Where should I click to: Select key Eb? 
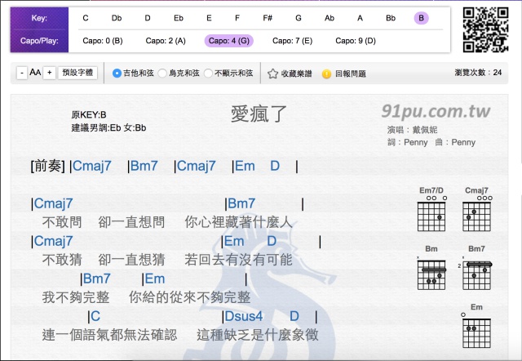[x=179, y=18]
